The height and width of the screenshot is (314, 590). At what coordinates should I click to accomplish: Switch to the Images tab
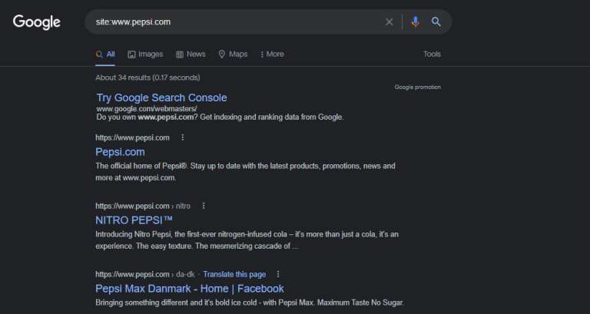[145, 55]
